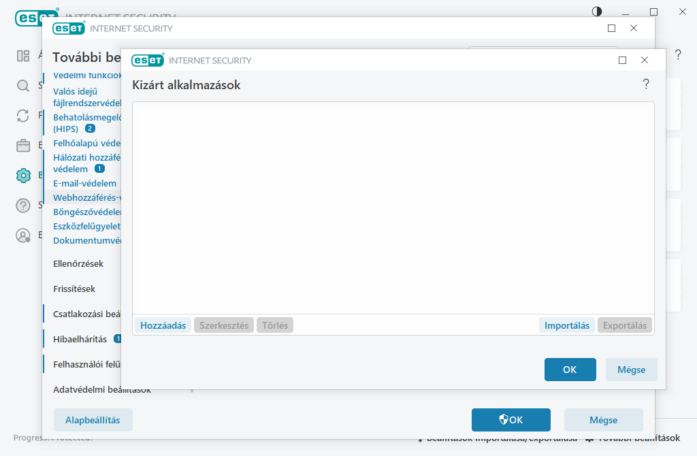Open the overview dashboard icon in main sidebar
The height and width of the screenshot is (456, 697).
click(23, 56)
